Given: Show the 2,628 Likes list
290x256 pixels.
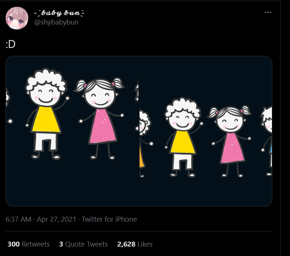Looking at the screenshot, I should pyautogui.click(x=135, y=244).
